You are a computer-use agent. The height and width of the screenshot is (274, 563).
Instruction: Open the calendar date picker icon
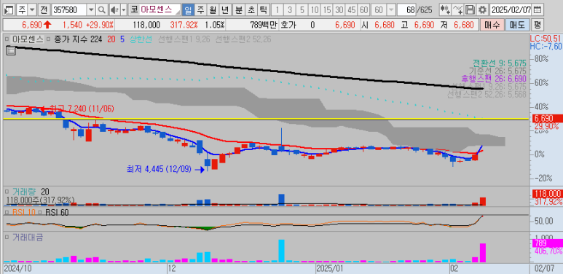pyautogui.click(x=538, y=9)
